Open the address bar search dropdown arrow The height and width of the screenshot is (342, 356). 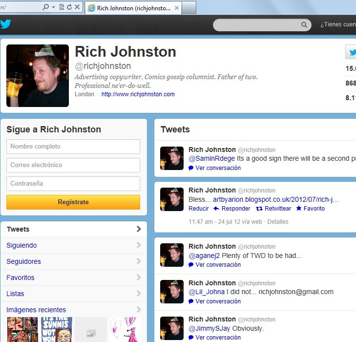pos(53,7)
